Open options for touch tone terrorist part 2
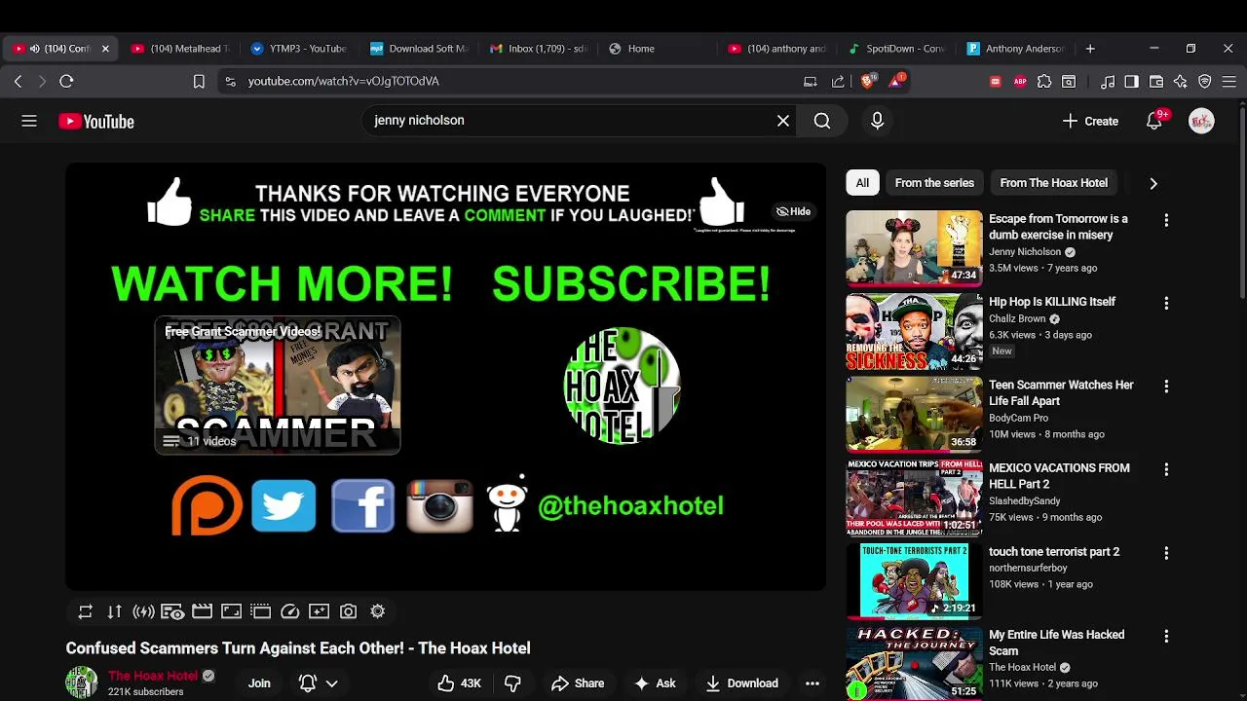Viewport: 1247px width, 701px height. click(x=1166, y=553)
